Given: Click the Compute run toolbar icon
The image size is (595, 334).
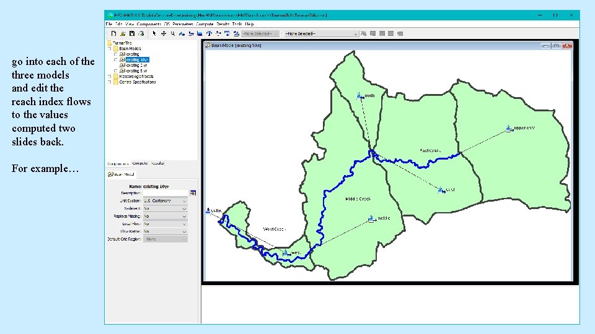Looking at the screenshot, I should [364, 33].
